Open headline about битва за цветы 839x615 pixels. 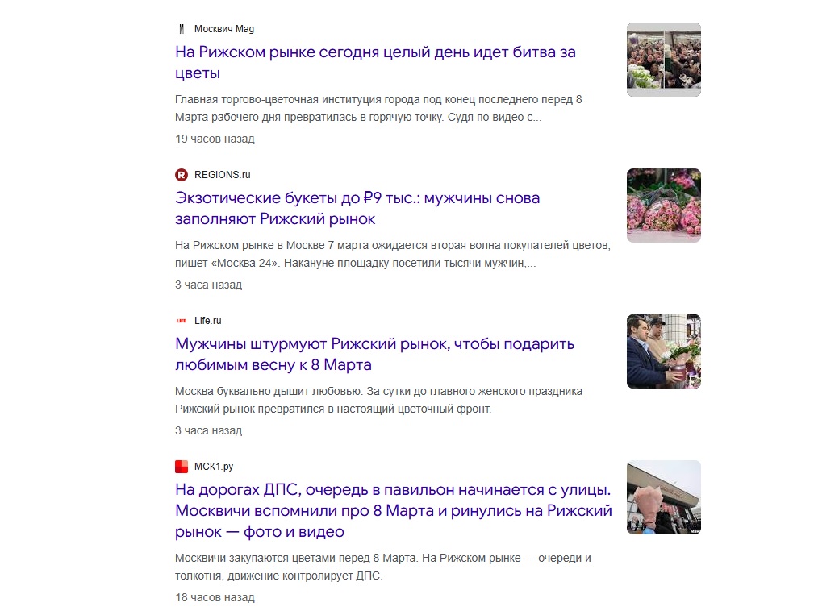coord(375,63)
